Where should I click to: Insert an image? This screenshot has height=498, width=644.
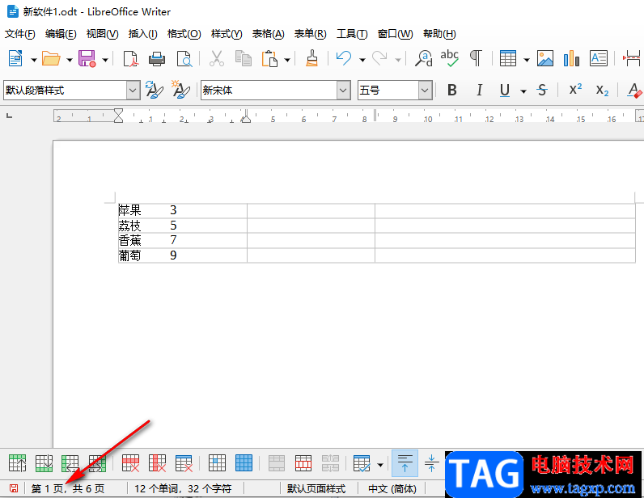[545, 59]
